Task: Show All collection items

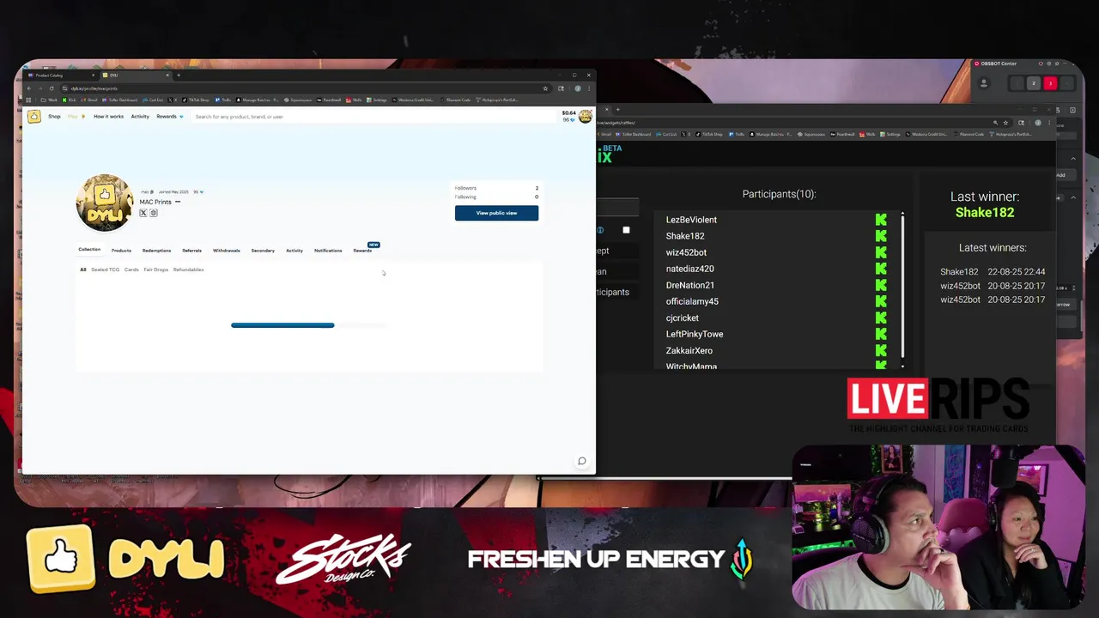Action: tap(83, 270)
